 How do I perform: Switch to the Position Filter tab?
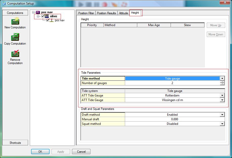click(x=86, y=13)
